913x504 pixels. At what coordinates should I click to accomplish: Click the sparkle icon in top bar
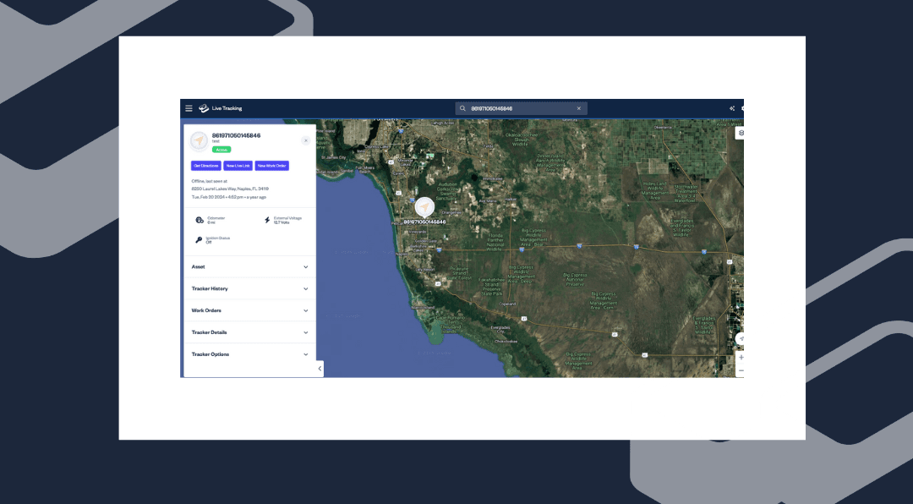coord(732,108)
